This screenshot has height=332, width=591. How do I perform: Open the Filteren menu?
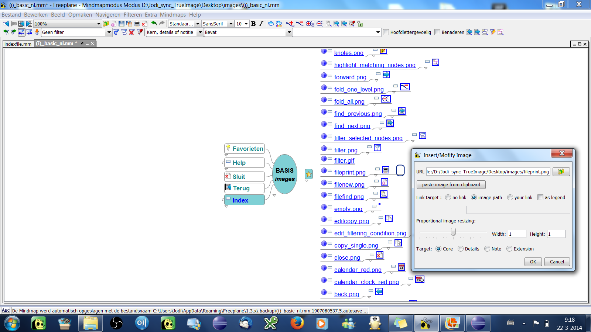click(133, 15)
